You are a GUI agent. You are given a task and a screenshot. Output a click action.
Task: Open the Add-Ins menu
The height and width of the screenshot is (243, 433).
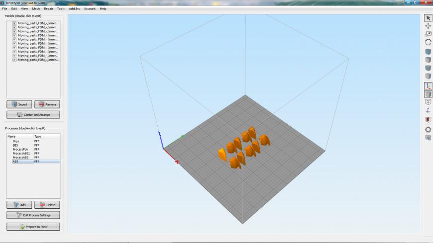point(74,9)
